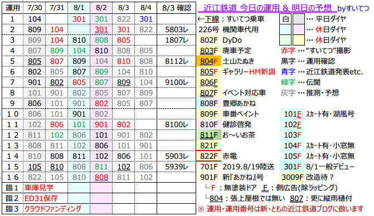This screenshot has height=216, width=374.
Task: Click the blue 301 cell in the 8/4 column
Action: [x=145, y=19]
